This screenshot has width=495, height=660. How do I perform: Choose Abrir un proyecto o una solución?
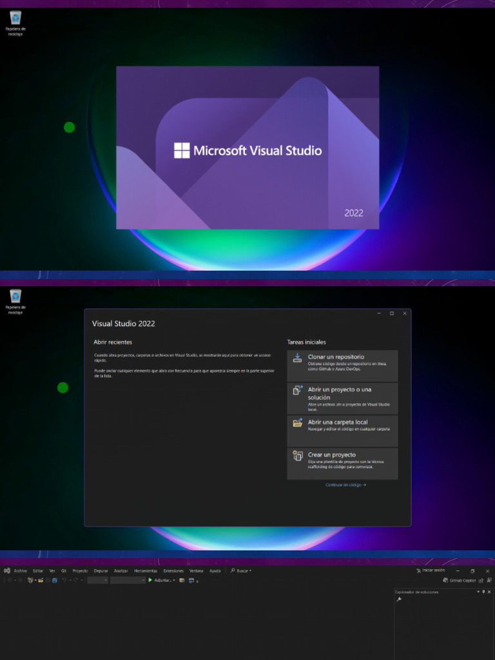point(342,398)
